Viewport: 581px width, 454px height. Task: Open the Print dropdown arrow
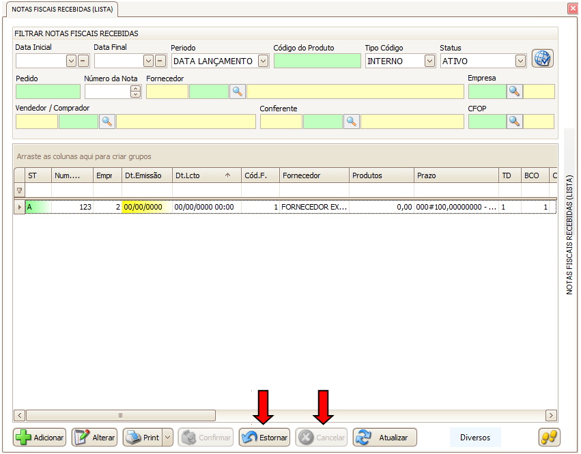click(x=168, y=438)
